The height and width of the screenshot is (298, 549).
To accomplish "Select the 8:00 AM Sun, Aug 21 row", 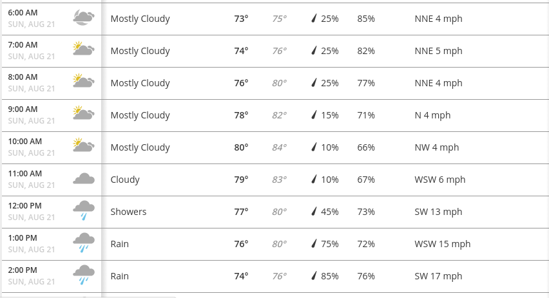I will [x=275, y=83].
